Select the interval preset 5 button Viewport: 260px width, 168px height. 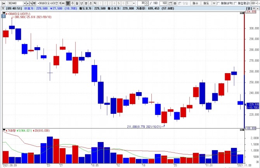pyautogui.click(x=119, y=3)
